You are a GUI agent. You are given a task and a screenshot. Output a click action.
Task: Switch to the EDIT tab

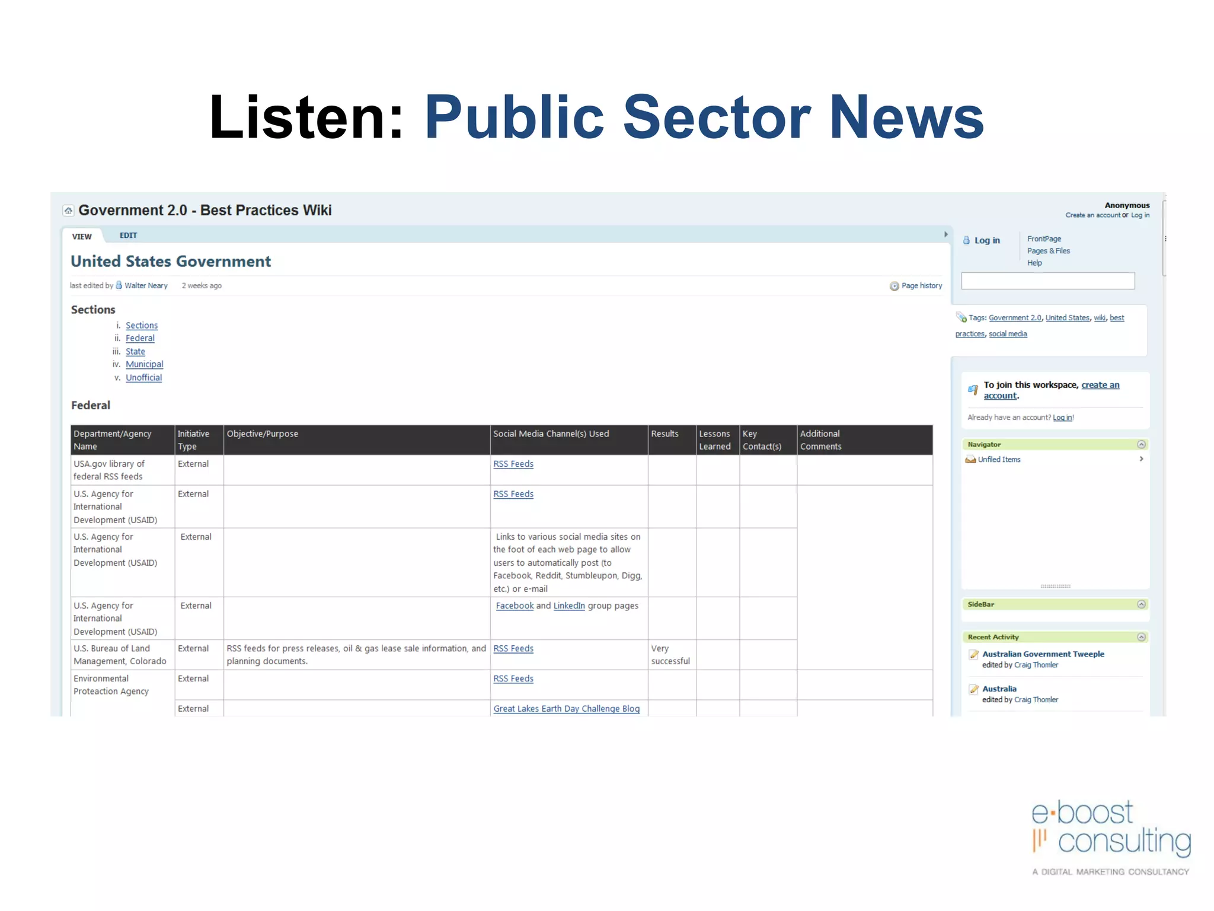click(x=128, y=235)
